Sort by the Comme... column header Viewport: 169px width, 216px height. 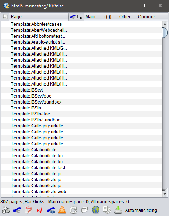coord(149,17)
